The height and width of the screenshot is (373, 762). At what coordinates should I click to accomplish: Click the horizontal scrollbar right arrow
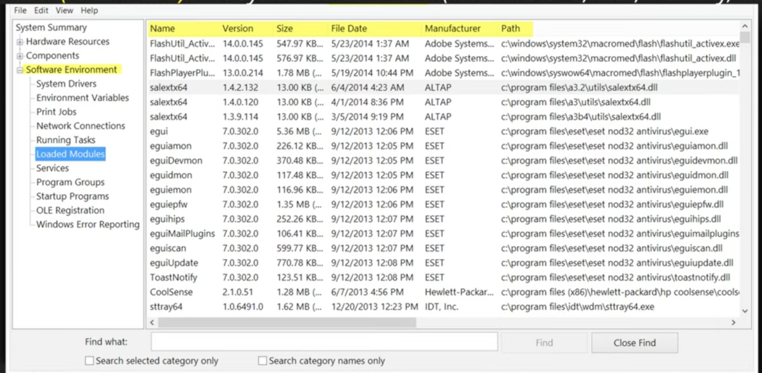pyautogui.click(x=734, y=323)
